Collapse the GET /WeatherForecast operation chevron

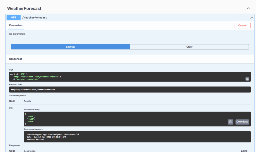coord(251,18)
